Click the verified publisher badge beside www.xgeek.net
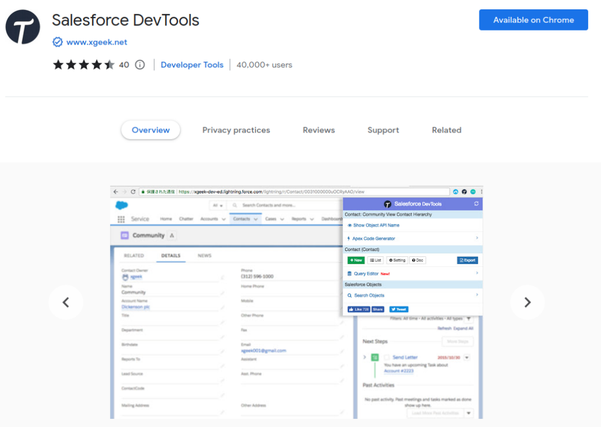Screen dimensions: 601x427 58,42
